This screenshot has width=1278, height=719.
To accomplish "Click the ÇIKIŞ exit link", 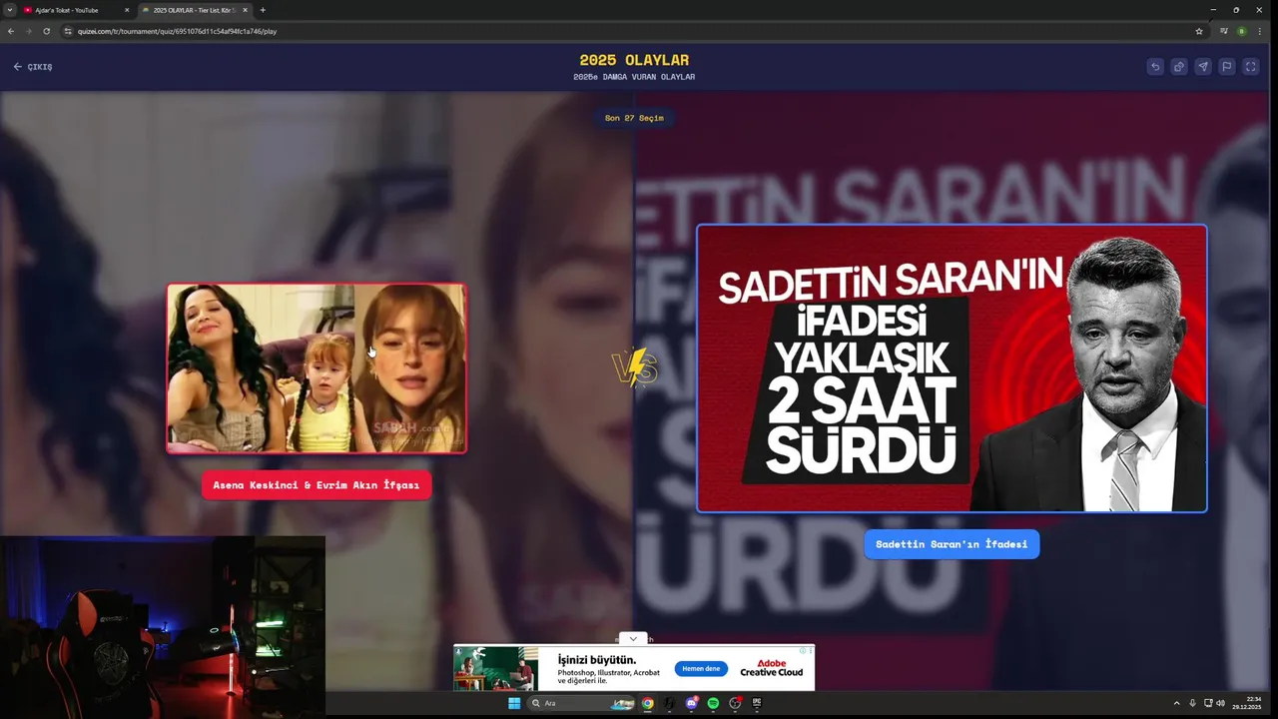I will [33, 67].
